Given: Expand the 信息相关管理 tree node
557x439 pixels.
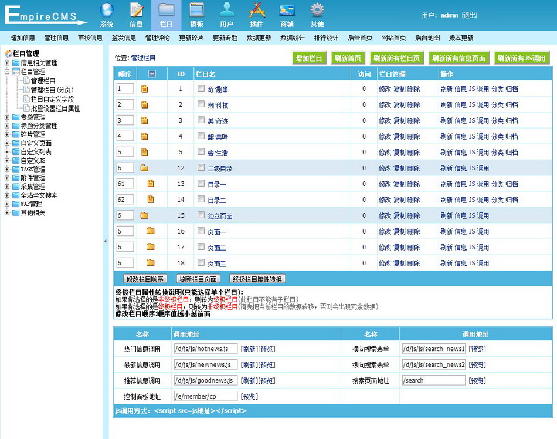Looking at the screenshot, I should click(x=7, y=63).
